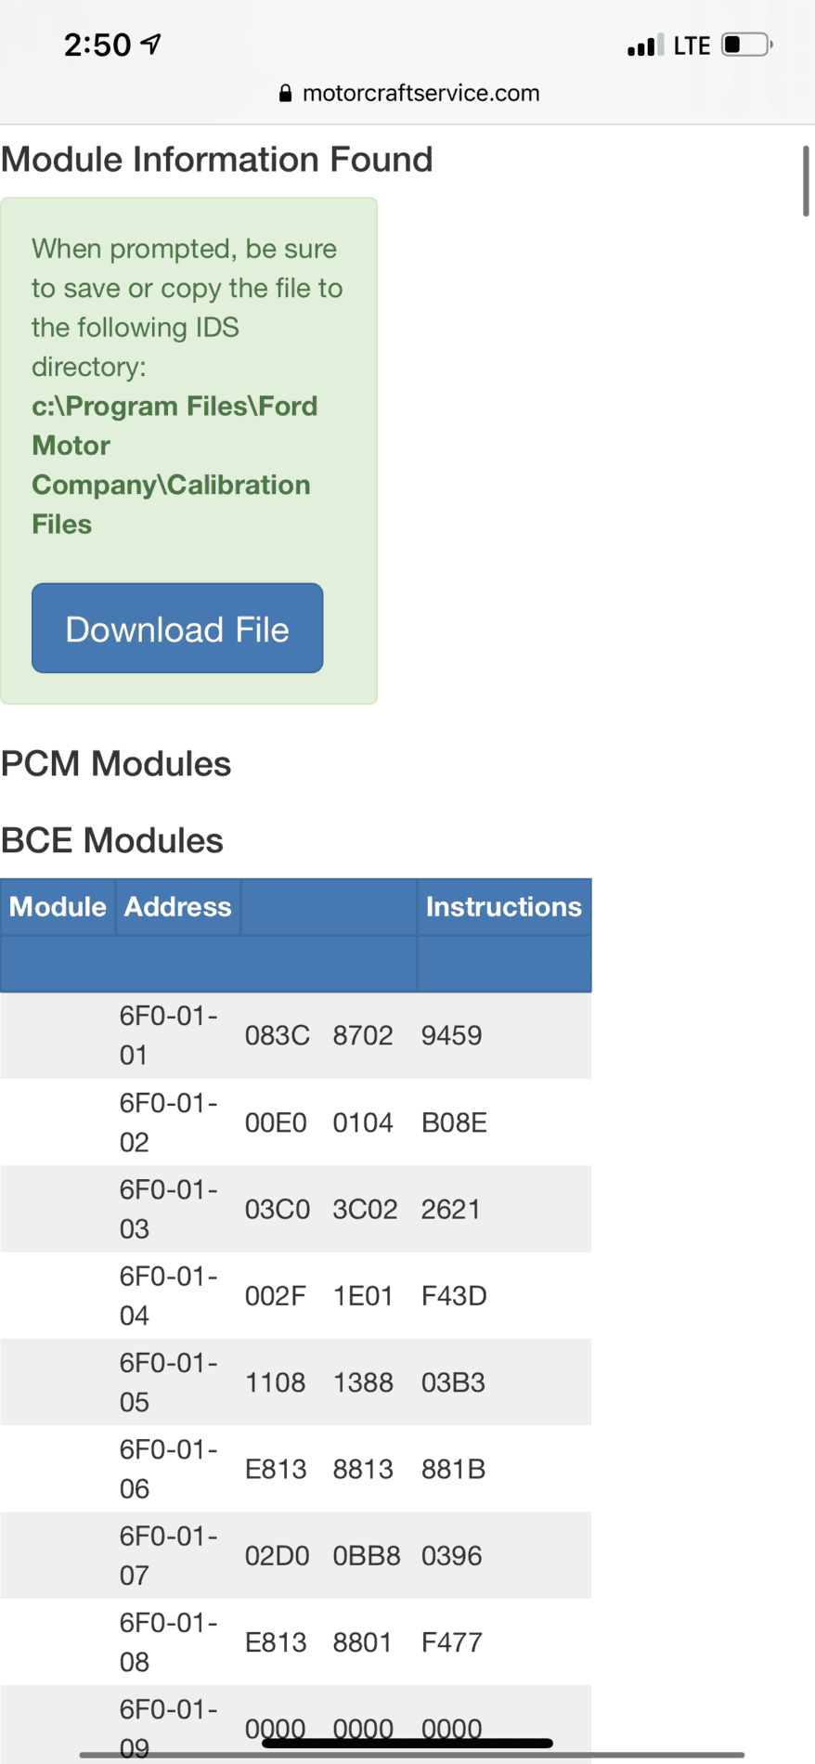
Task: Click the vertical scrollbar on right edge
Action: coord(806,181)
